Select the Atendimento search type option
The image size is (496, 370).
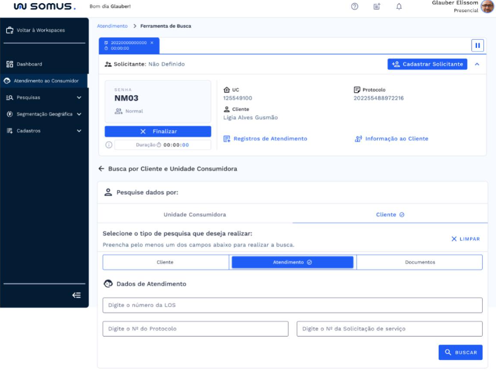pos(292,262)
